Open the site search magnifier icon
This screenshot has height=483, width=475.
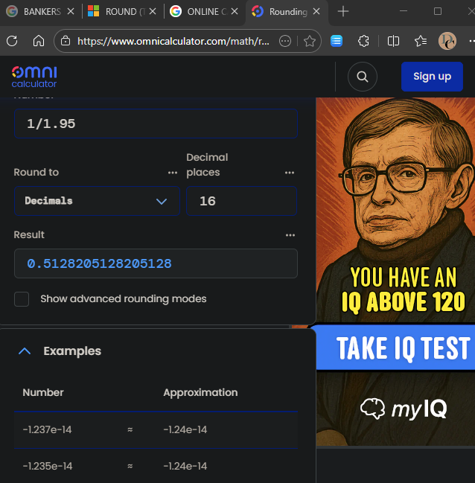click(362, 77)
